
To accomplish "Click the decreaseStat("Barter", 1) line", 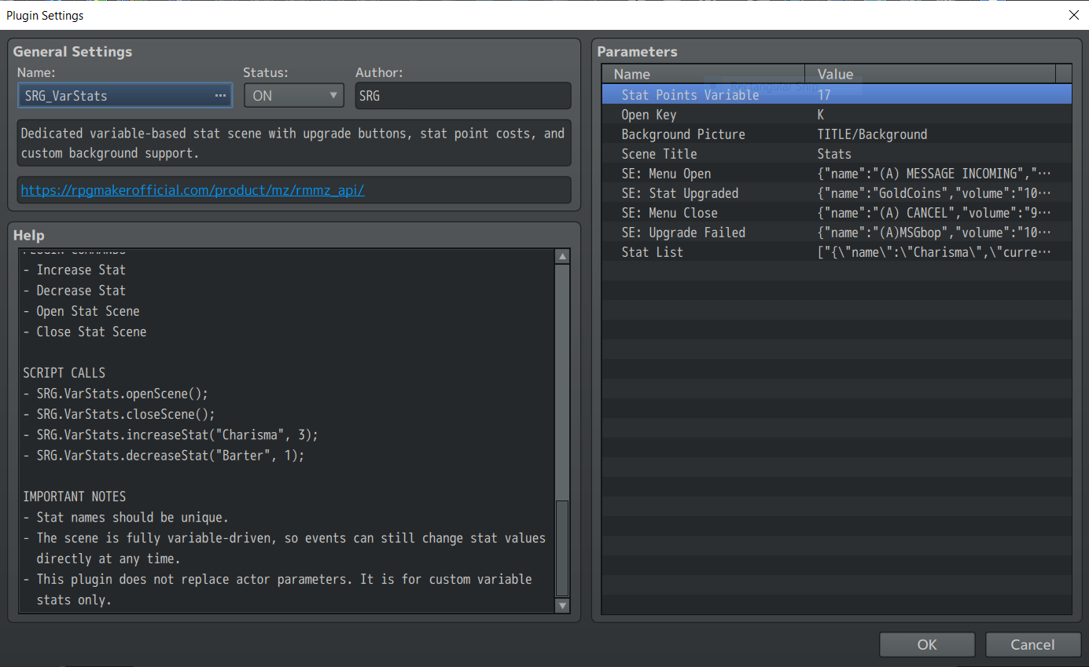I will 164,456.
